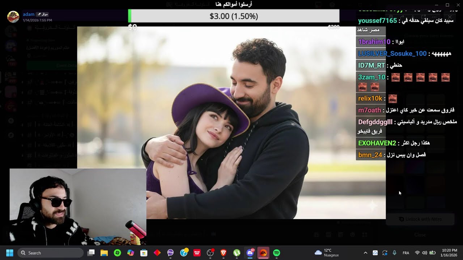Click chat username youssef7165
This screenshot has width=463, height=260.
coord(378,21)
